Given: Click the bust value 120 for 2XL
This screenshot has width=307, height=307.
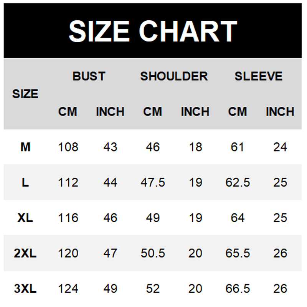Looking at the screenshot, I should click(68, 253).
